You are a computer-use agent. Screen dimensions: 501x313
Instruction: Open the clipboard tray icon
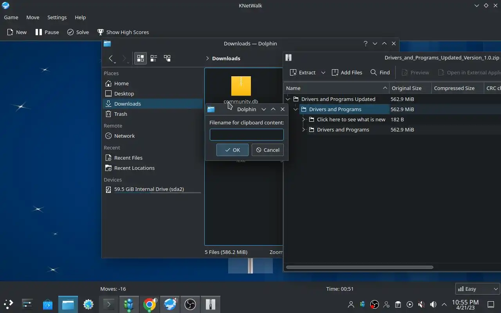[398, 304]
